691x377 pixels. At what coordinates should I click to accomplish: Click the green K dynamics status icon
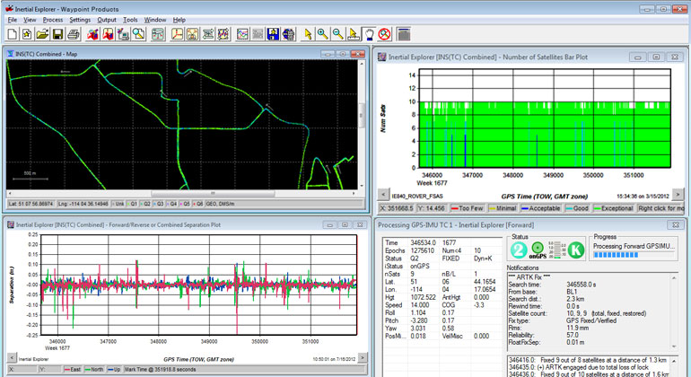tap(575, 250)
